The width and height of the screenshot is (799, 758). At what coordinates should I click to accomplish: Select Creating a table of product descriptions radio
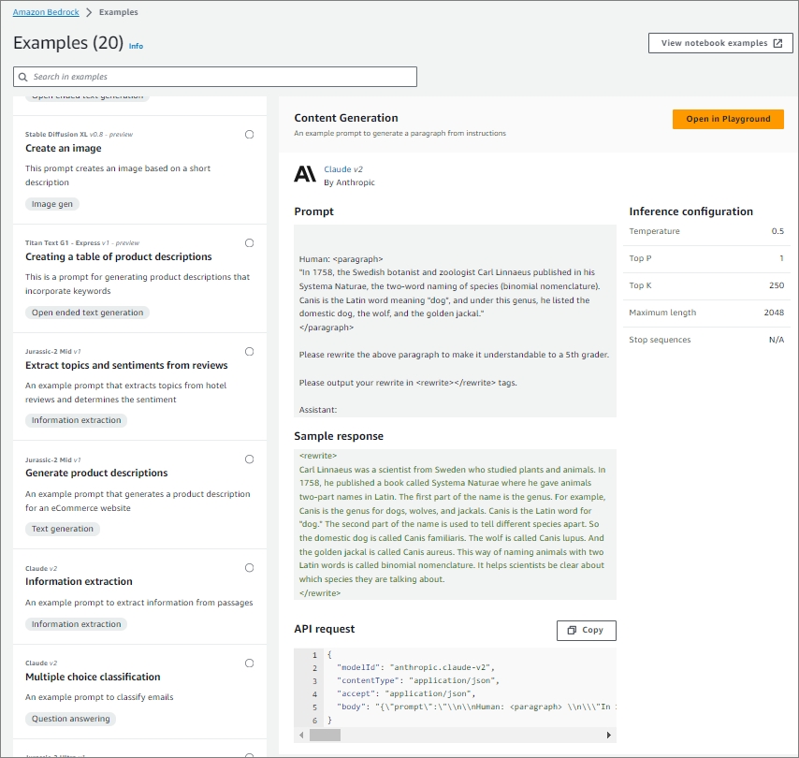[249, 243]
